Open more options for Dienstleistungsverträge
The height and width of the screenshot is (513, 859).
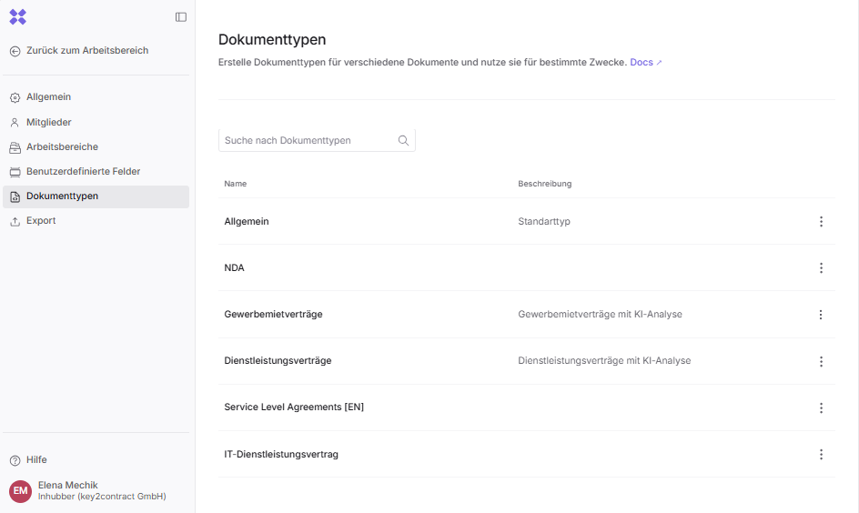[821, 361]
